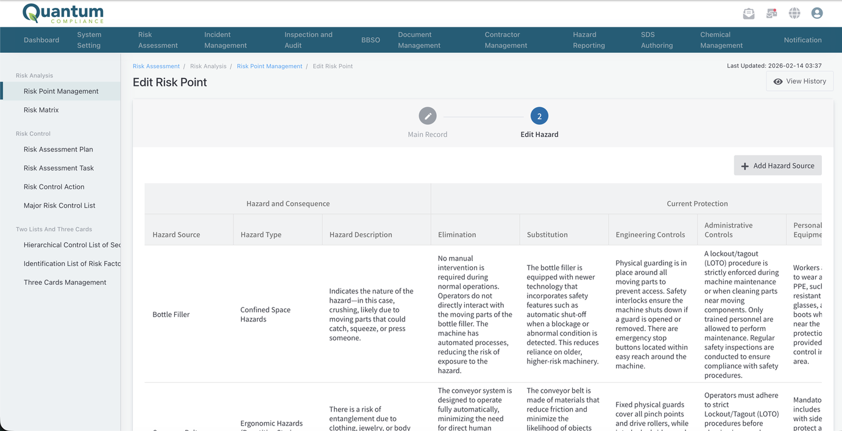Click the Risk Assessment breadcrumb link
This screenshot has height=431, width=842.
coord(156,66)
